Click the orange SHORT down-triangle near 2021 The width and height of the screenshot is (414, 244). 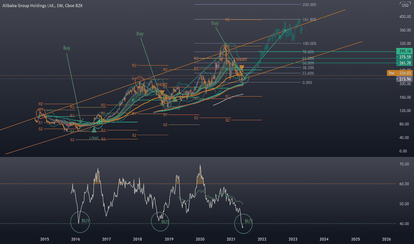242,67
